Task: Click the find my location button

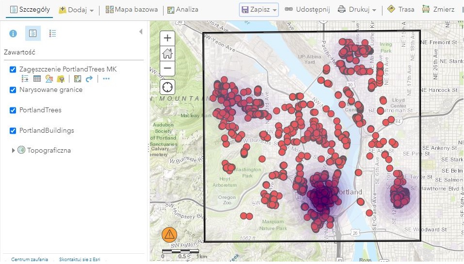Action: coord(168,87)
